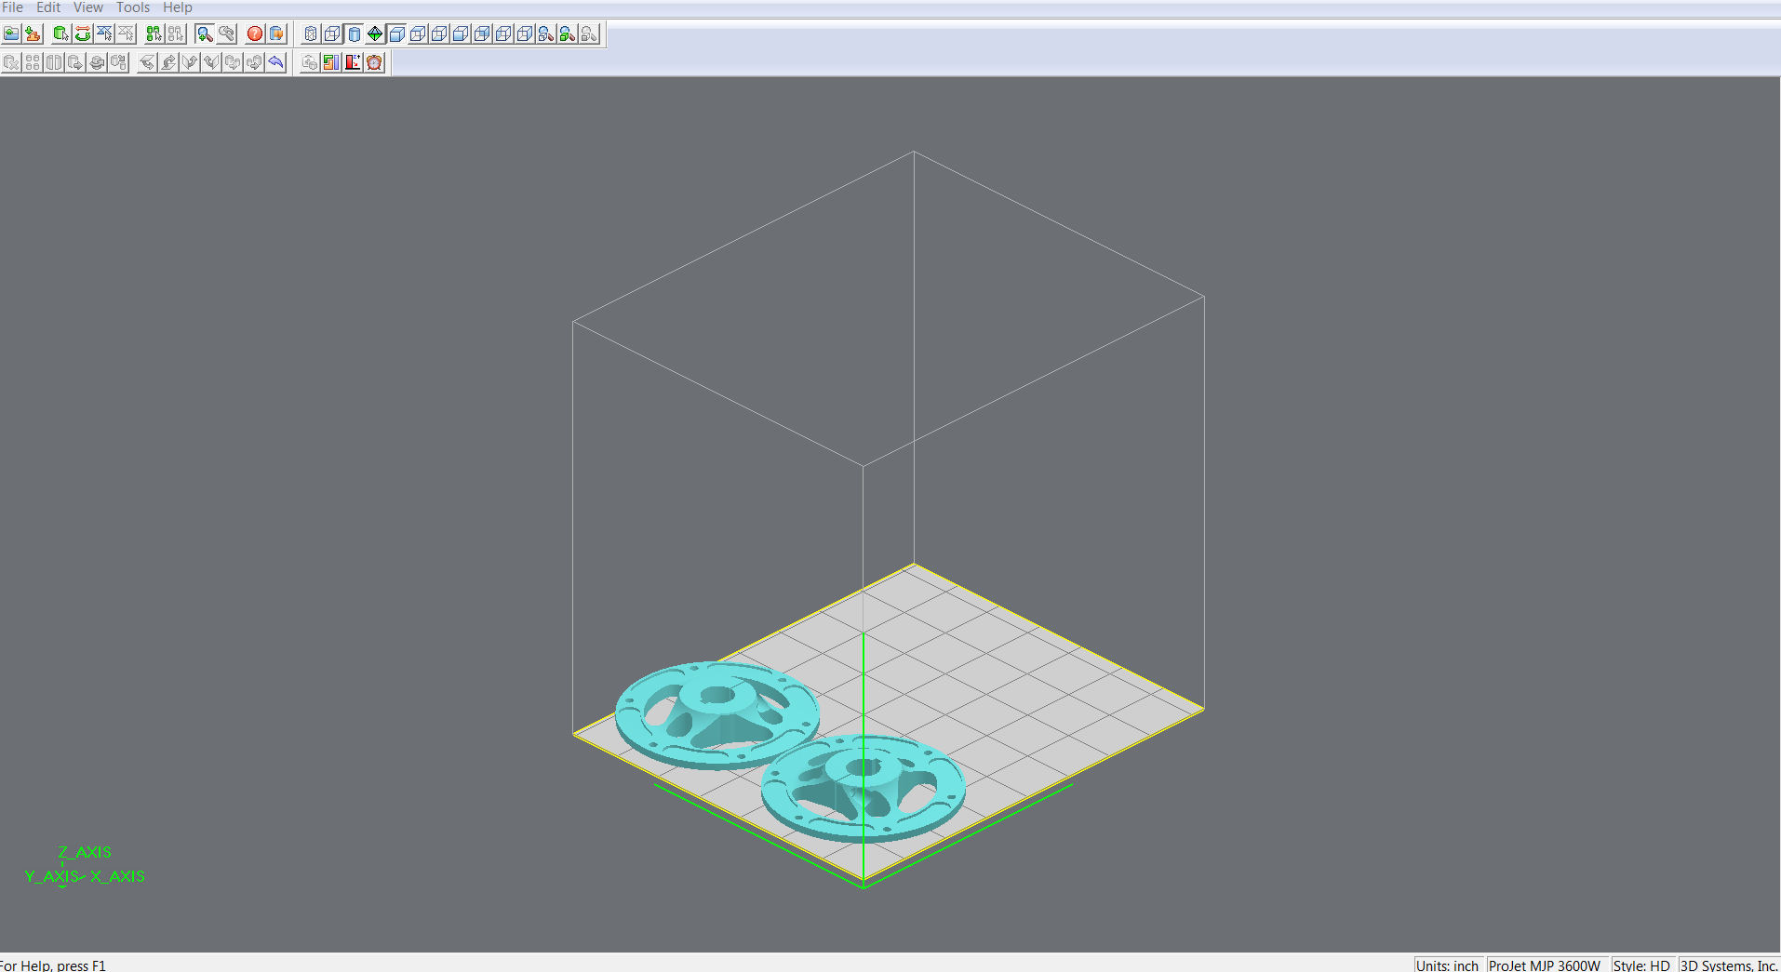Toggle the wireframe cylinder display mode

click(x=311, y=34)
